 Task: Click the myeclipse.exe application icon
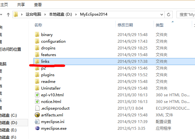(37, 128)
